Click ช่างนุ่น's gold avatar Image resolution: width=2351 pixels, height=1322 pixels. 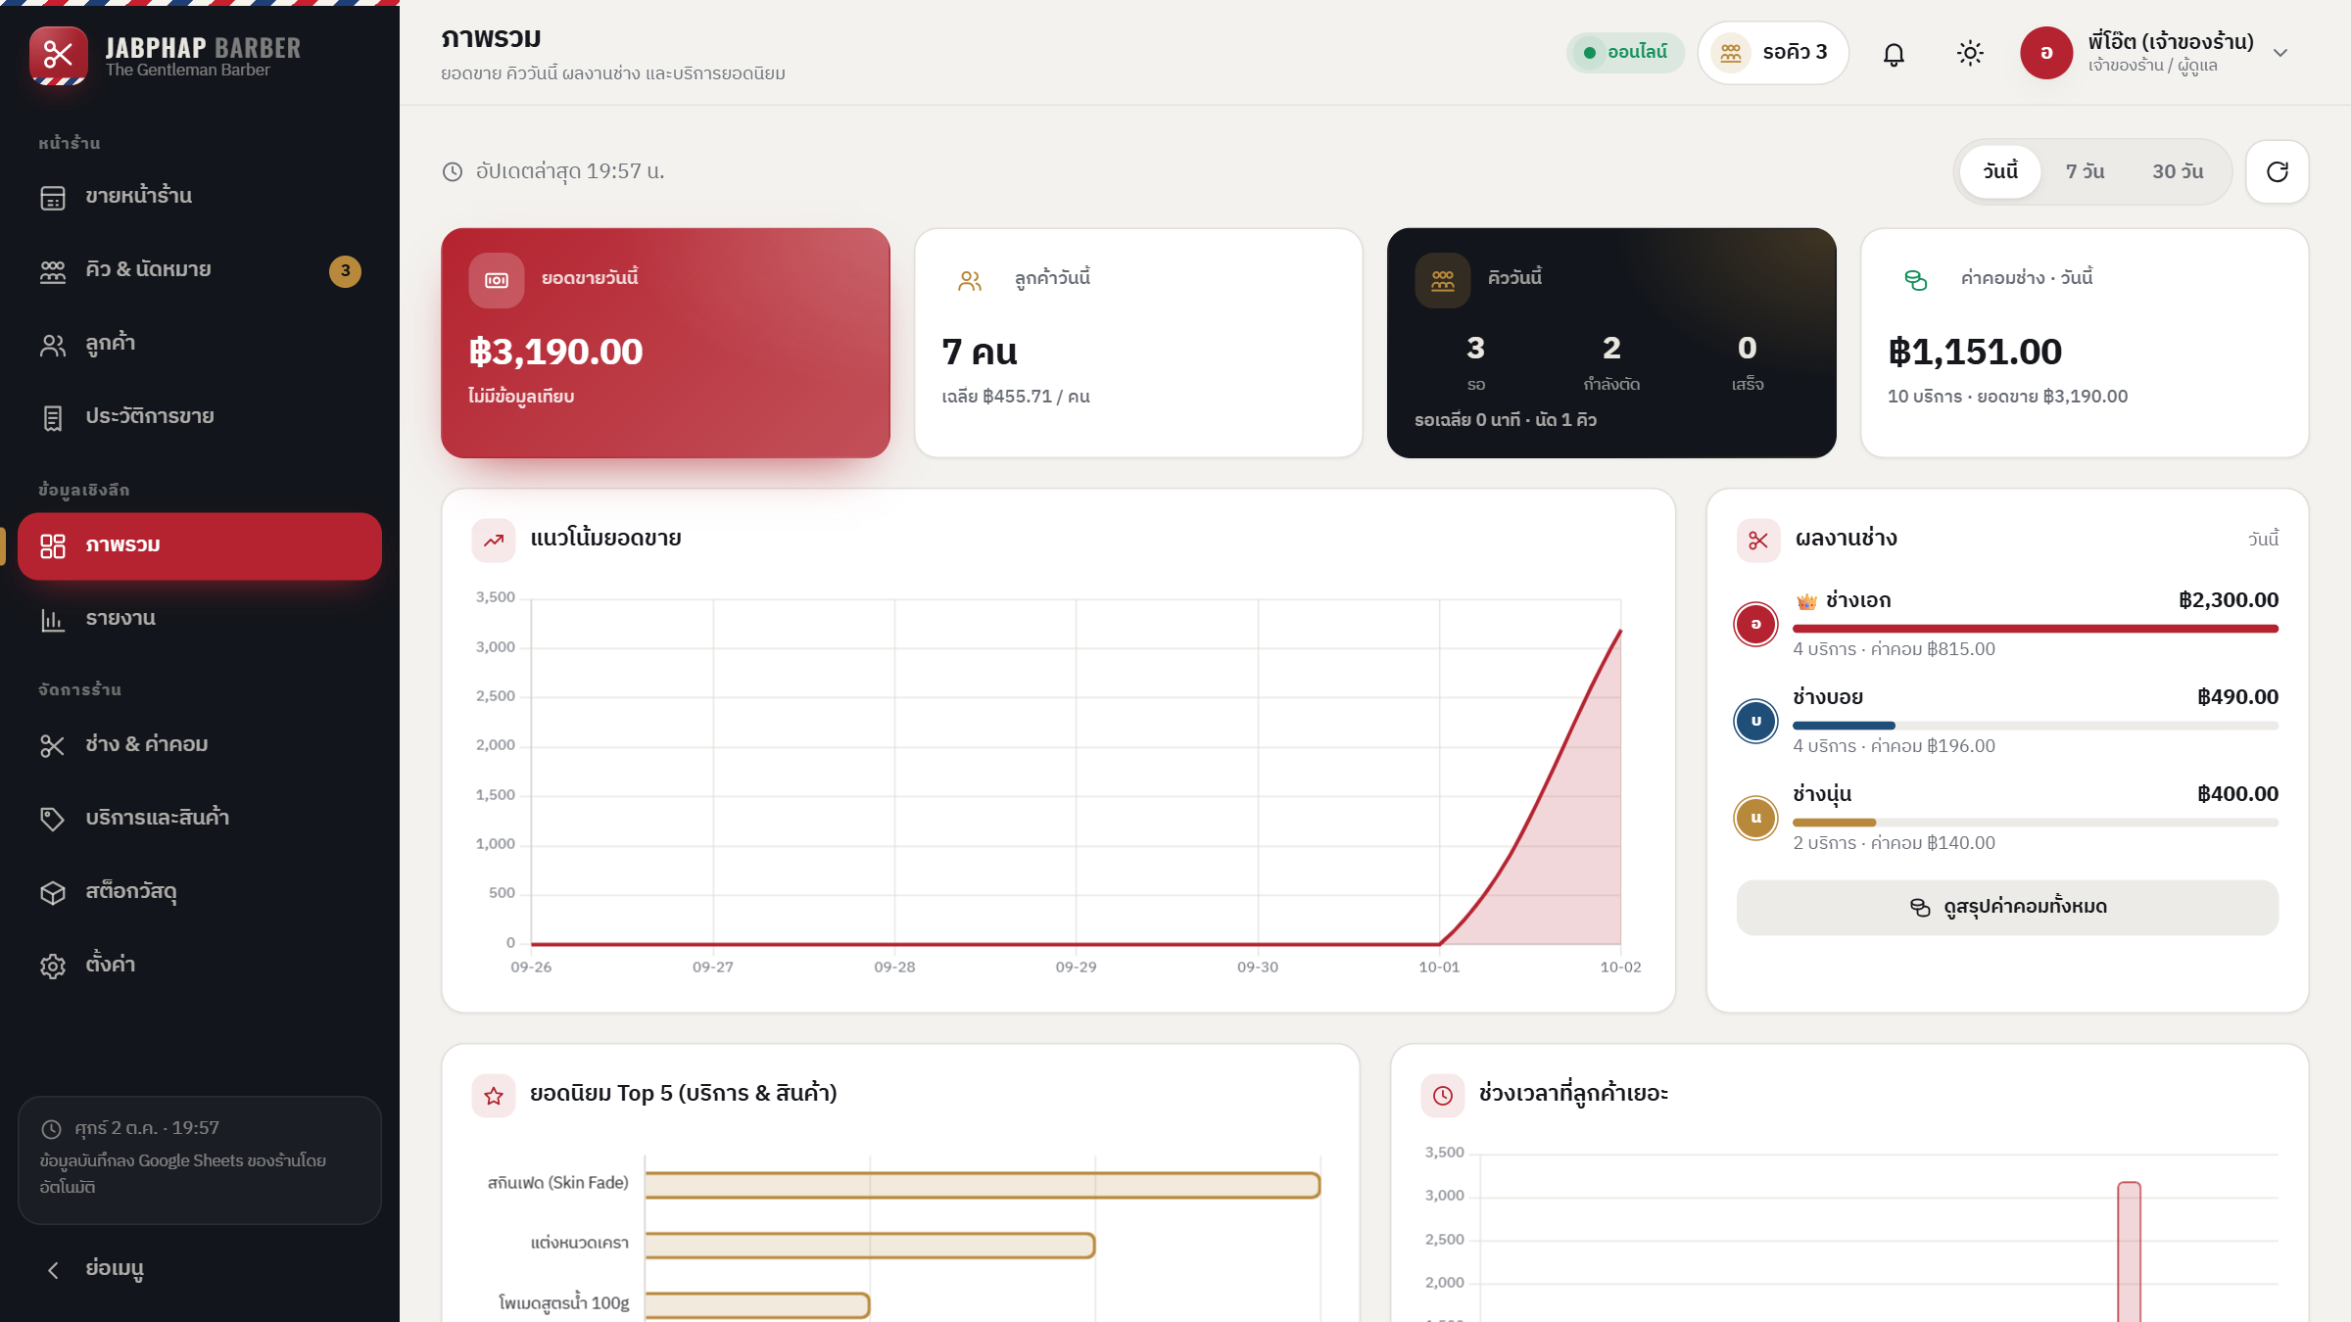coord(1755,818)
